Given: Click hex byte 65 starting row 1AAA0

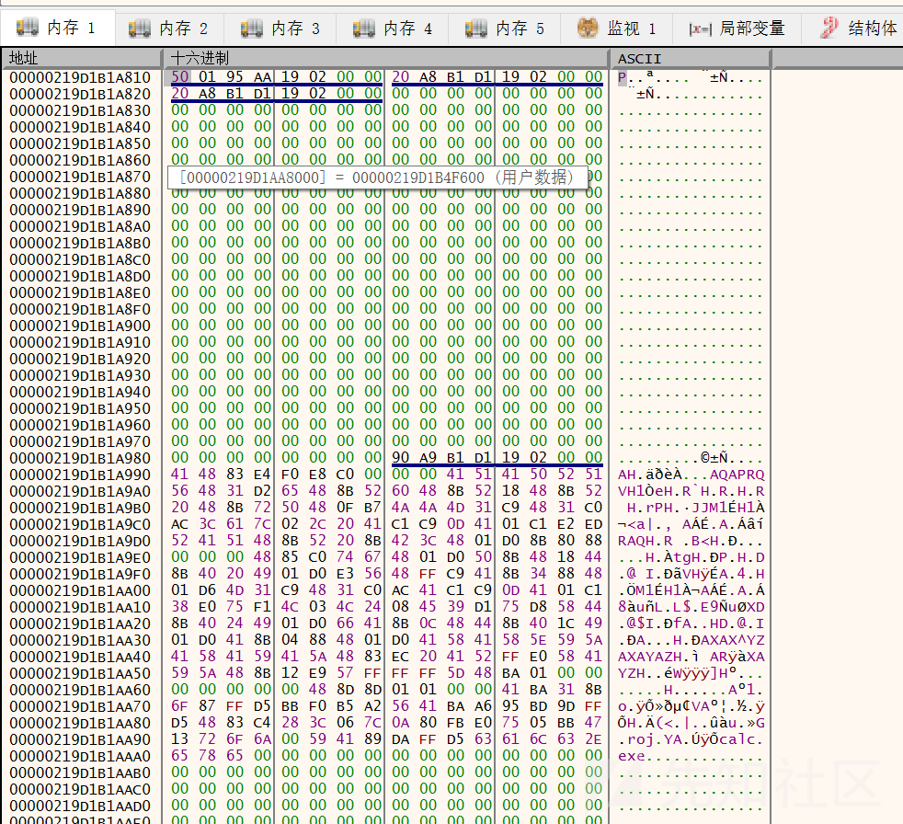Looking at the screenshot, I should point(179,755).
